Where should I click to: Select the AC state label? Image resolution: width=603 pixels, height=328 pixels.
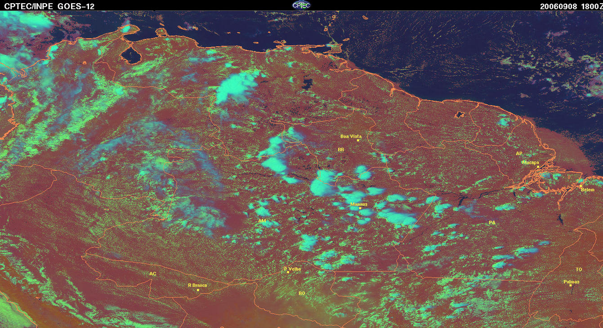click(x=153, y=274)
